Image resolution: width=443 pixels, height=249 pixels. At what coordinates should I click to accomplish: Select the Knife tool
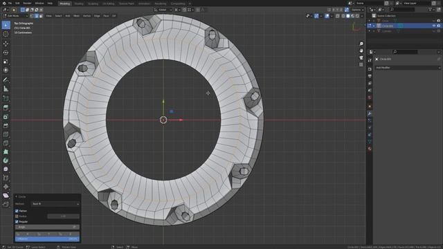[6, 143]
